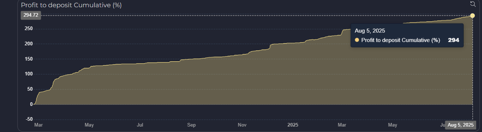The width and height of the screenshot is (482, 132).
Task: Click the -50 y-axis label
Action: click(x=29, y=119)
